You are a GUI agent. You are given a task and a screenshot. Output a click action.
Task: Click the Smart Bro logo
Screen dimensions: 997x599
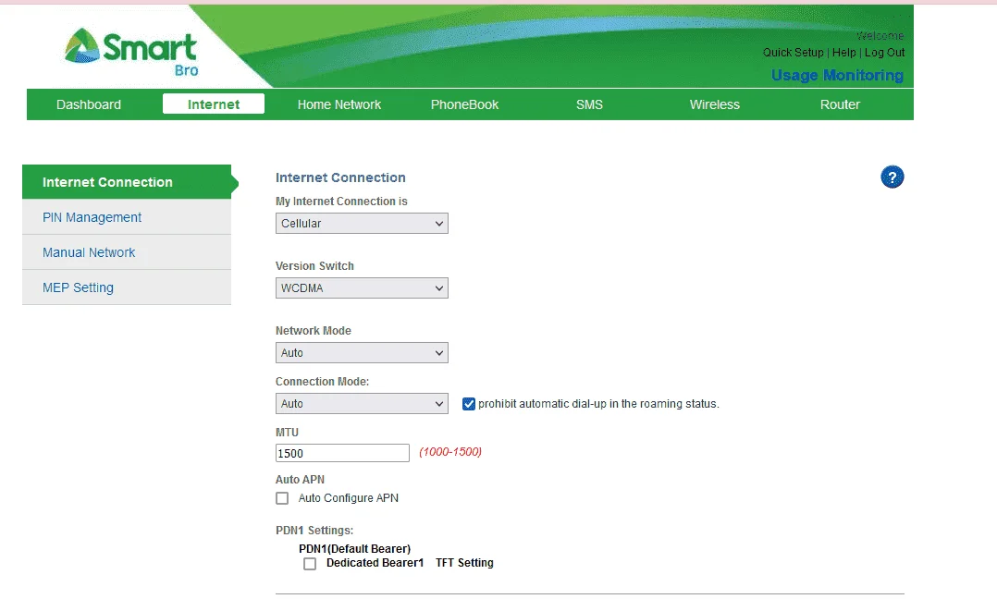point(131,52)
